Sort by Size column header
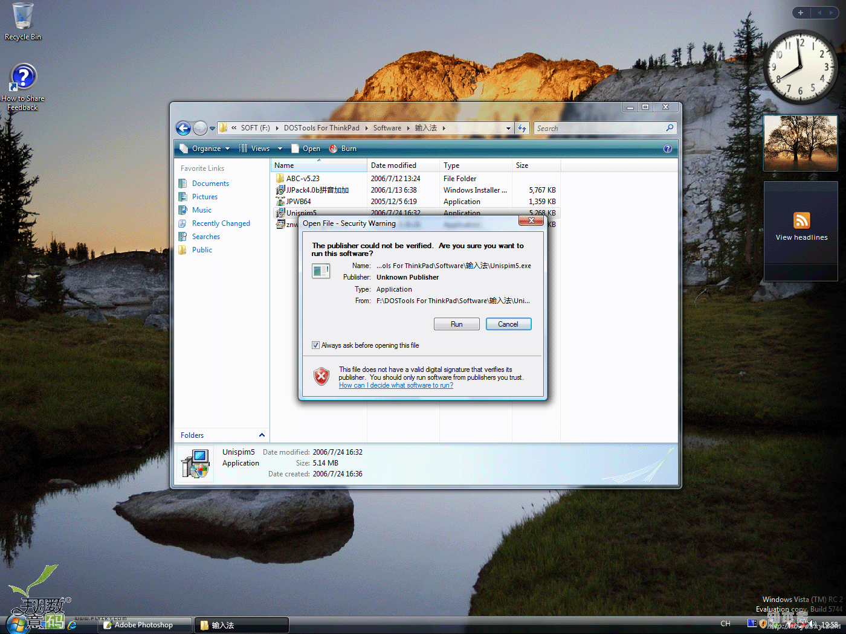The image size is (846, 634). (x=536, y=165)
